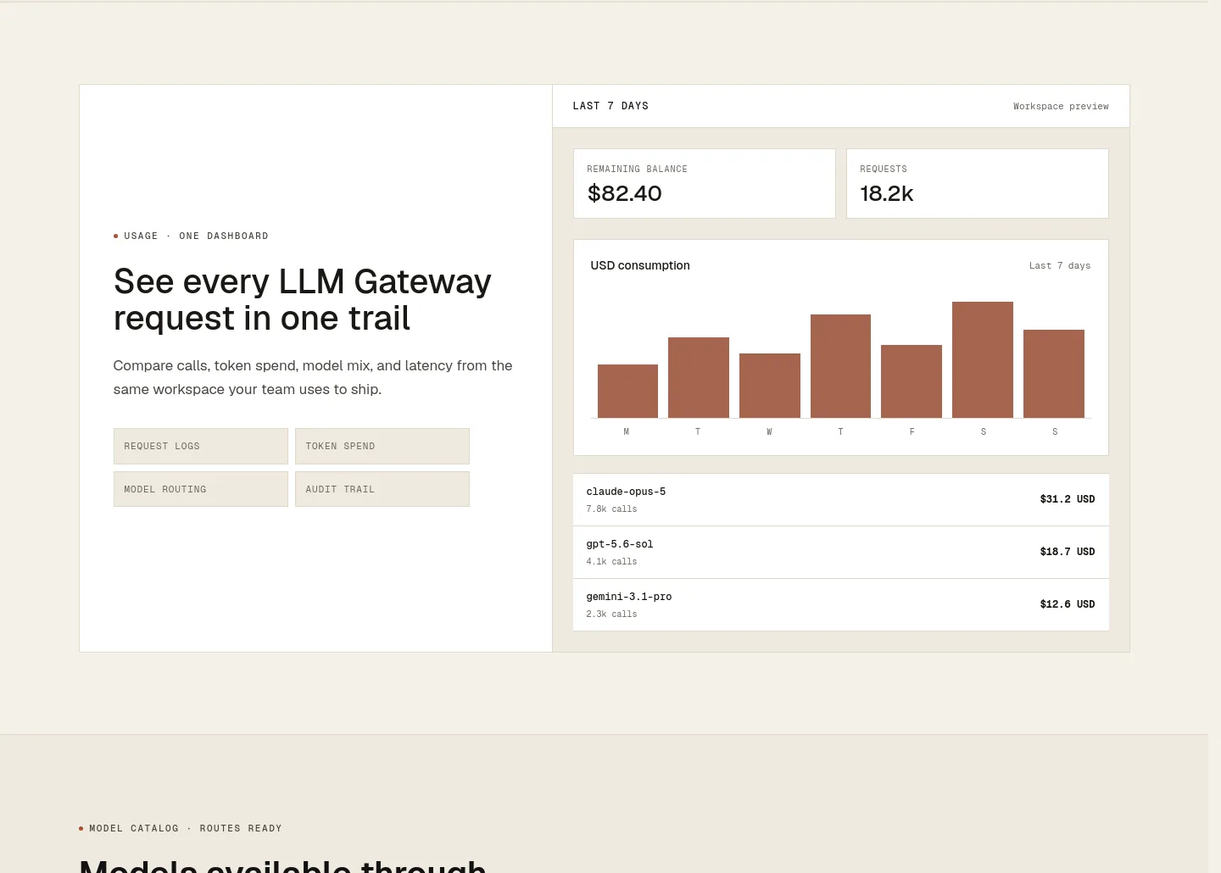Click the "4.1k calls" count
Screen dimensions: 1221x873
pyautogui.click(x=611, y=561)
